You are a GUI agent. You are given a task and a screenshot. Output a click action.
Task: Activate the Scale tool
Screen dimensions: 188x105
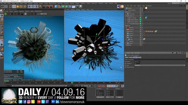[18, 6]
